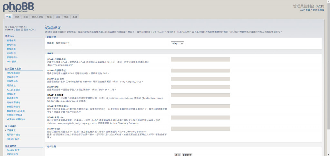
Task: Open 私人訊息設定 in the sidebar
Action: tap(14, 90)
